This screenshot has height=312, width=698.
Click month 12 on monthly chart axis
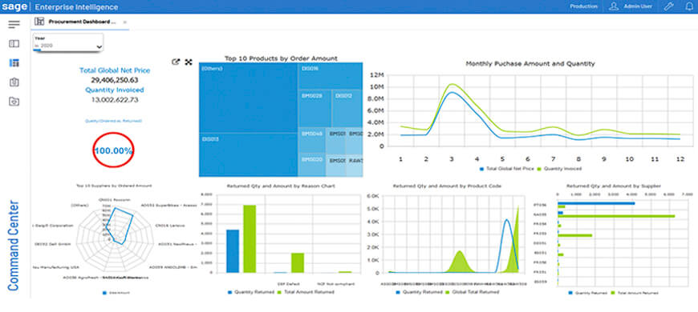click(x=680, y=158)
